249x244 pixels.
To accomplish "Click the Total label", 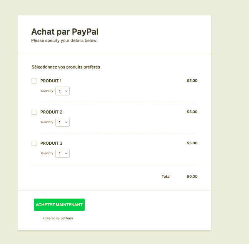I will click(166, 177).
